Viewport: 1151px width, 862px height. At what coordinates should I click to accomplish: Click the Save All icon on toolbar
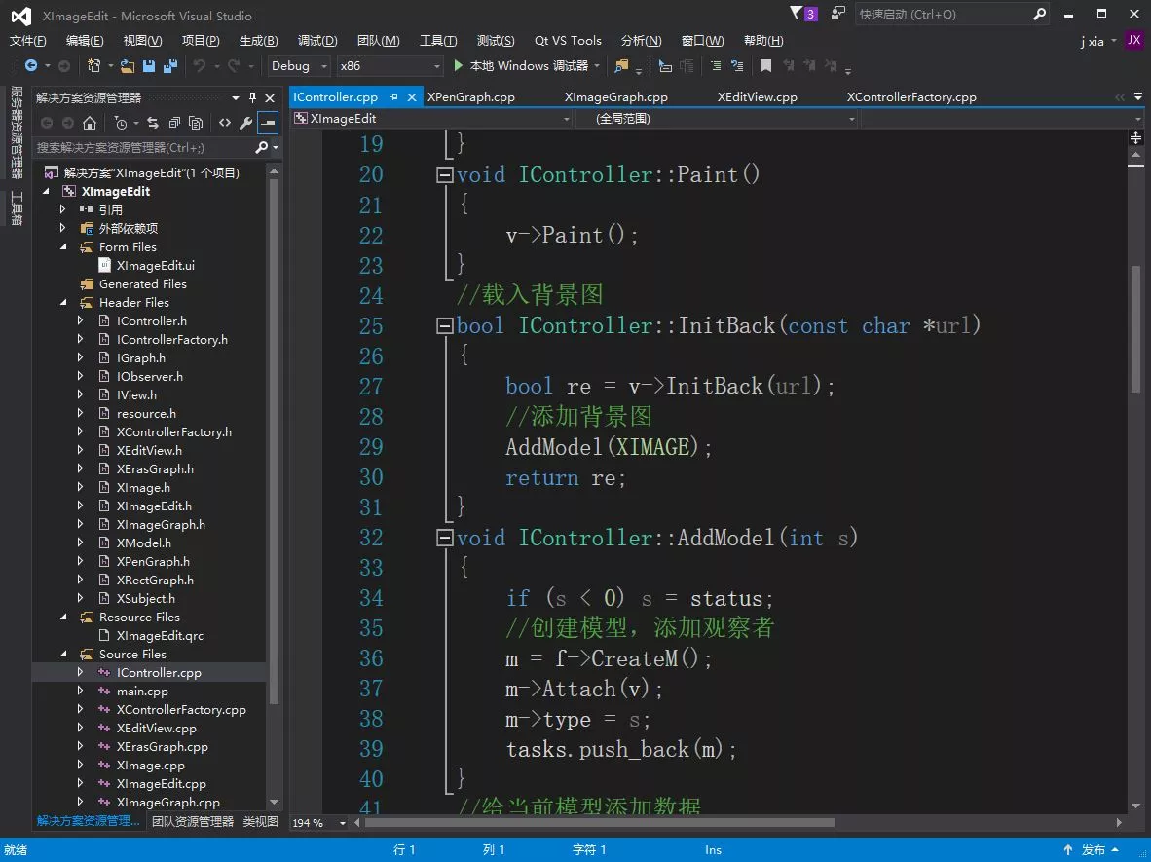click(170, 67)
